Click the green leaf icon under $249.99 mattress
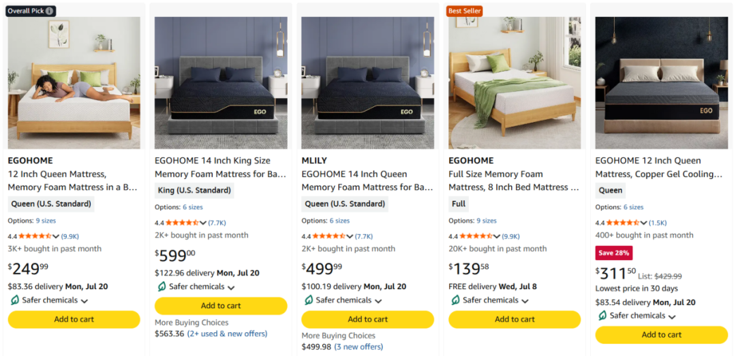Viewport: 736px width, 356px height. click(x=14, y=300)
